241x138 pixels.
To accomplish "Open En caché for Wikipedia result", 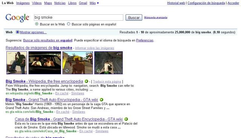I will pos(62,94).
